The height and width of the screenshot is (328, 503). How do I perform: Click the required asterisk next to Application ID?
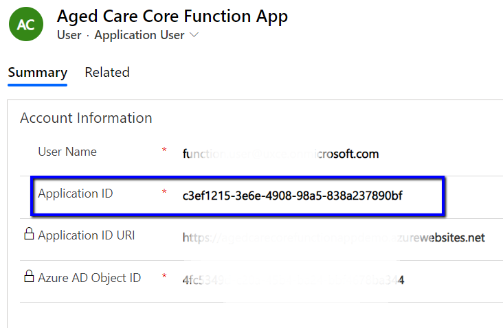pos(164,194)
